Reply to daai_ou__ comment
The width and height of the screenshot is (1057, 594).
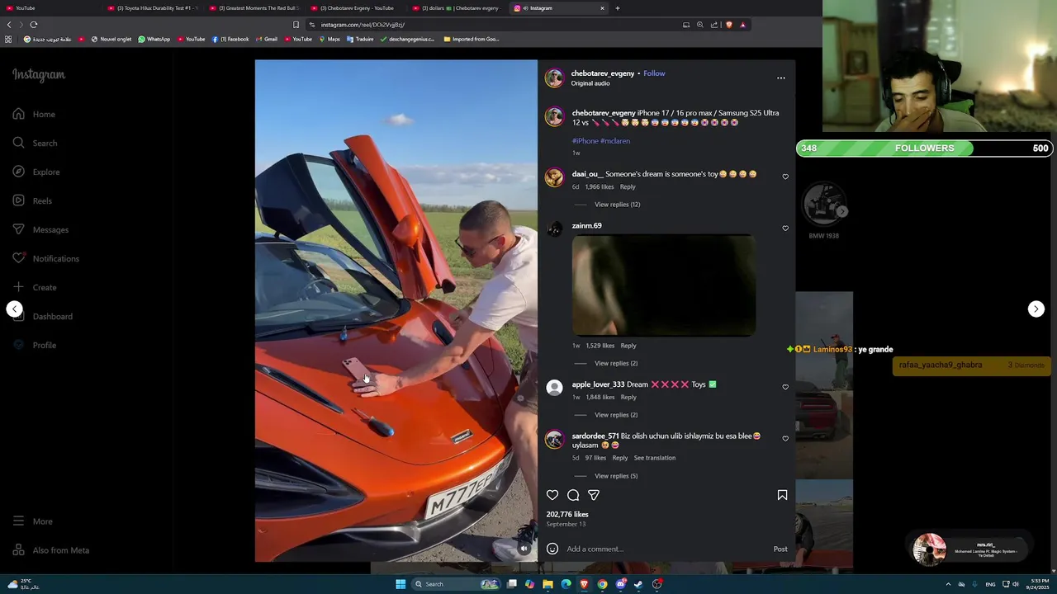pyautogui.click(x=628, y=187)
